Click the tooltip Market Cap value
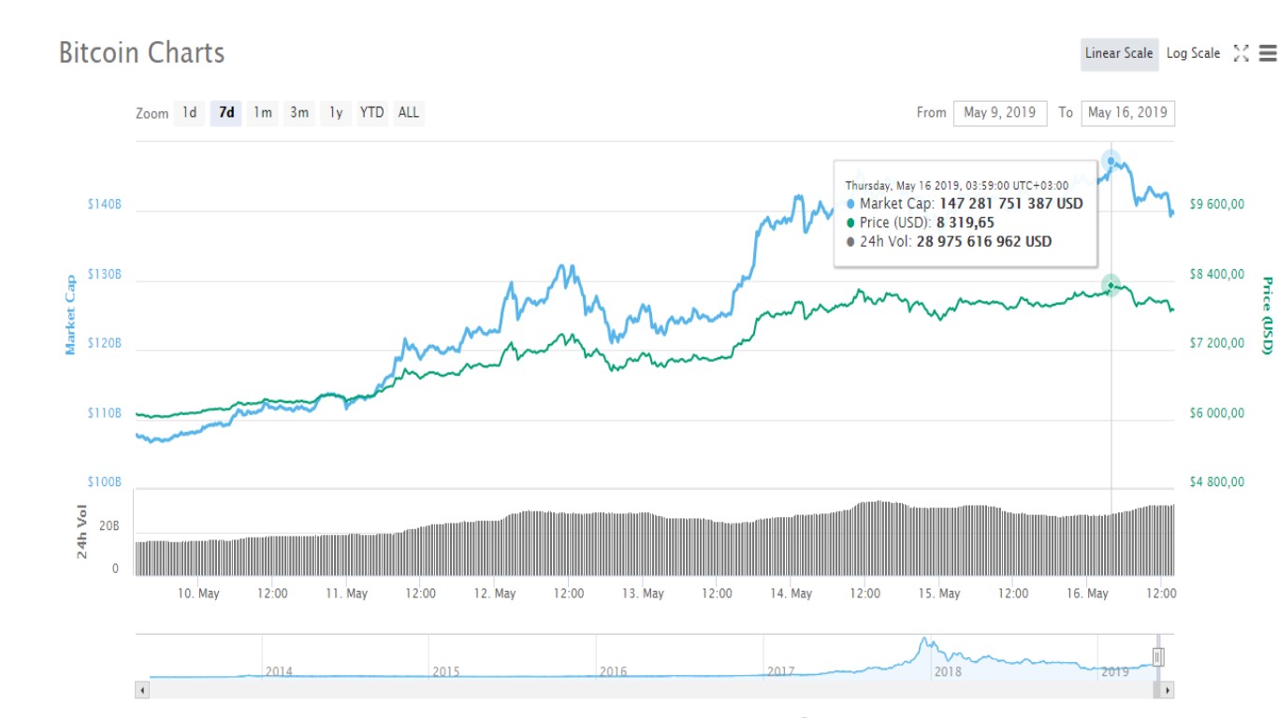The image size is (1278, 718). 1011,204
